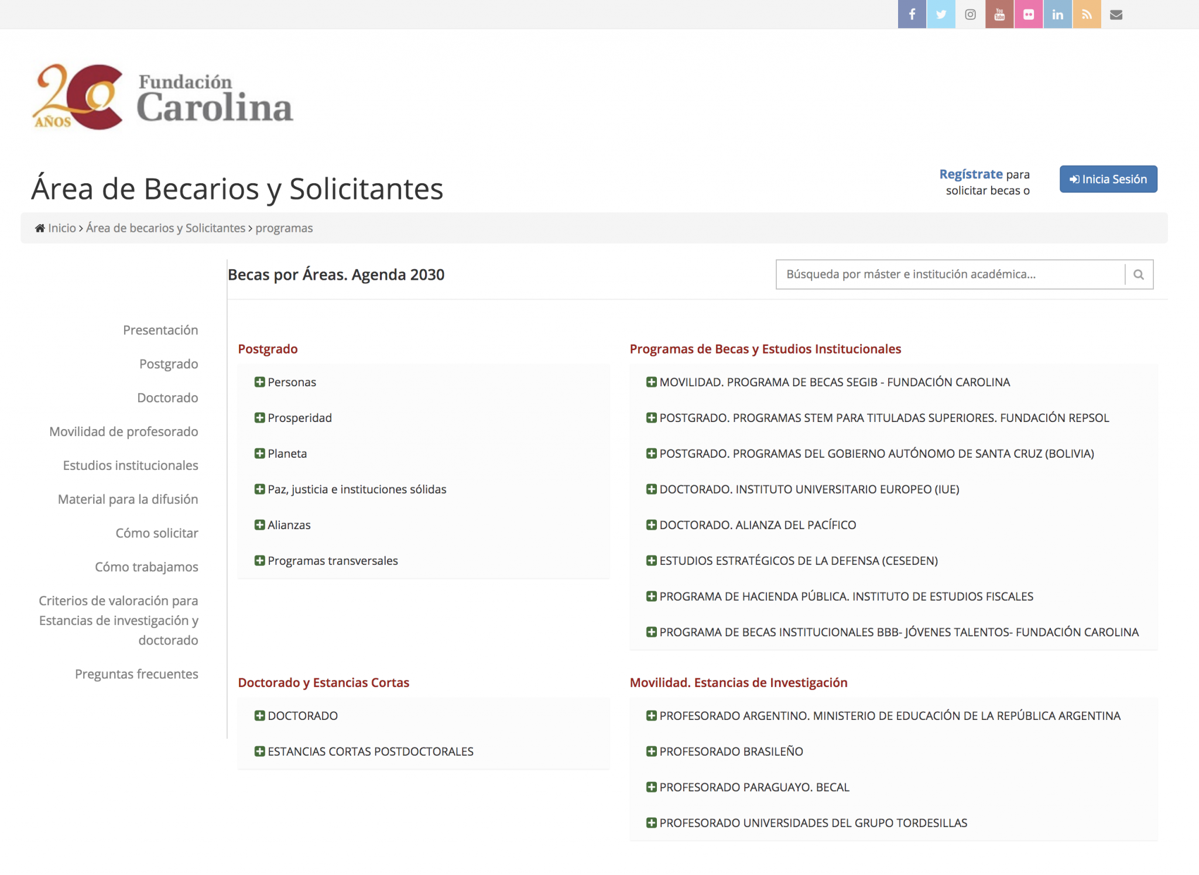Click the envelope email icon
Viewport: 1199px width, 875px height.
coord(1116,14)
